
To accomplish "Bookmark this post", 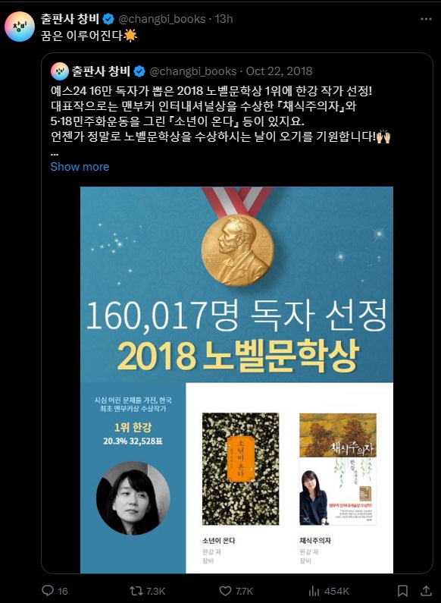I will click(402, 591).
